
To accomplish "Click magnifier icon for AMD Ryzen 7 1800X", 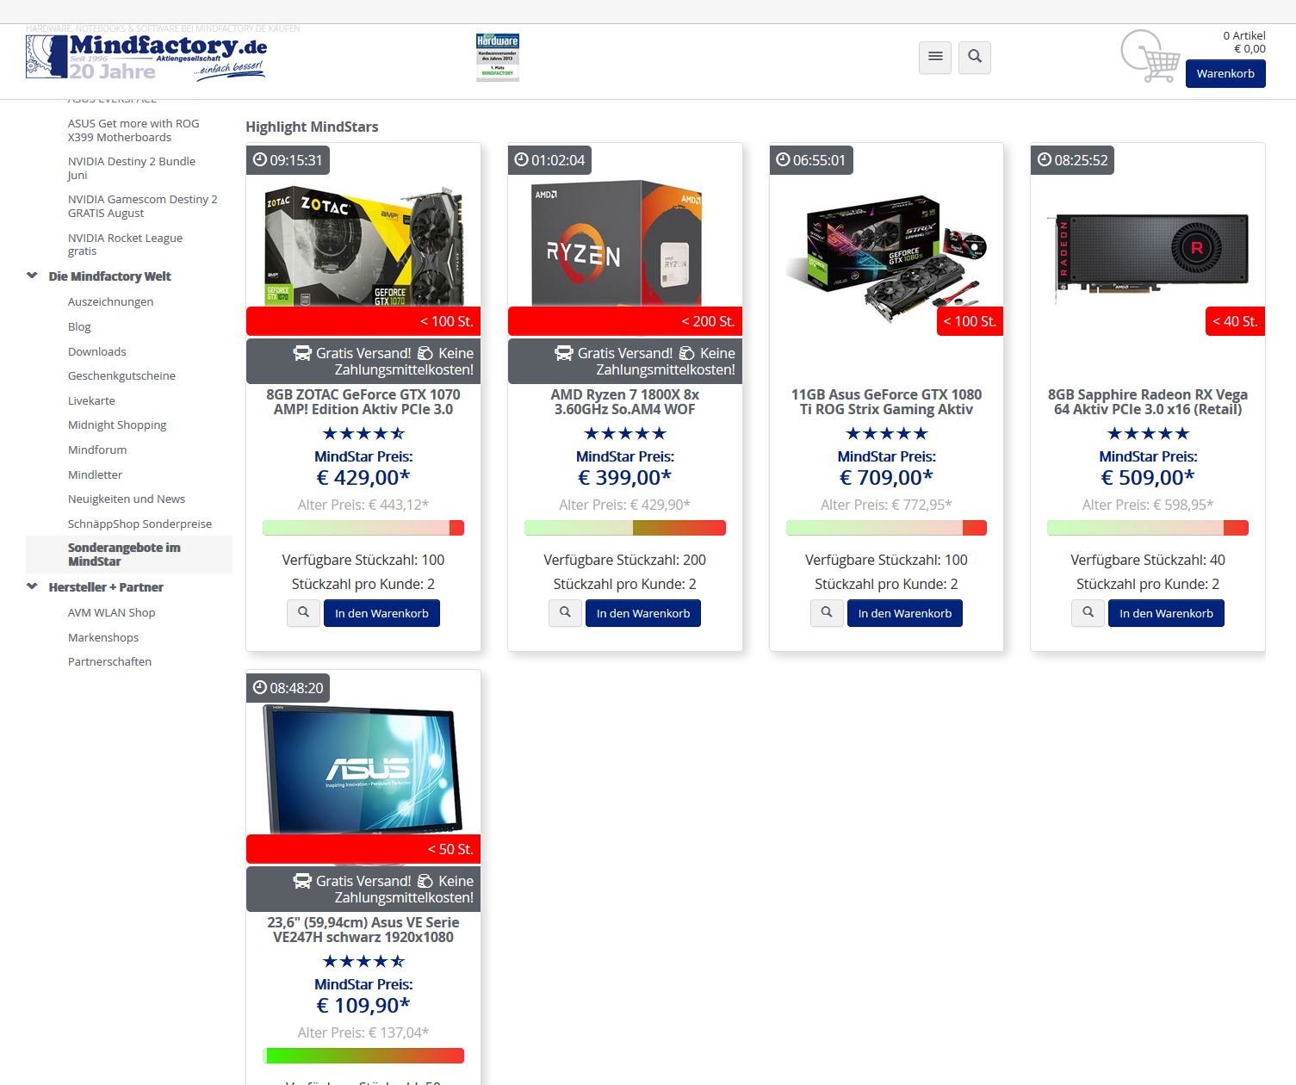I will [565, 613].
